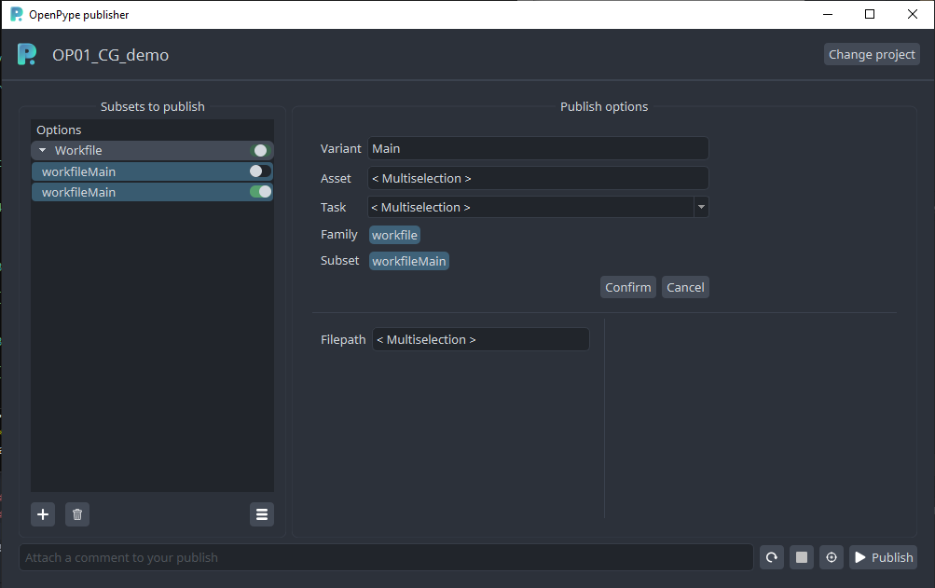Click the hamburger list view icon
Screen dimensions: 935x588
tap(261, 513)
